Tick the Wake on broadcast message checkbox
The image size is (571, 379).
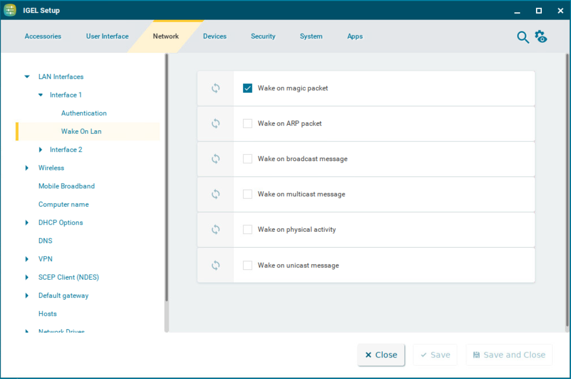pos(248,159)
